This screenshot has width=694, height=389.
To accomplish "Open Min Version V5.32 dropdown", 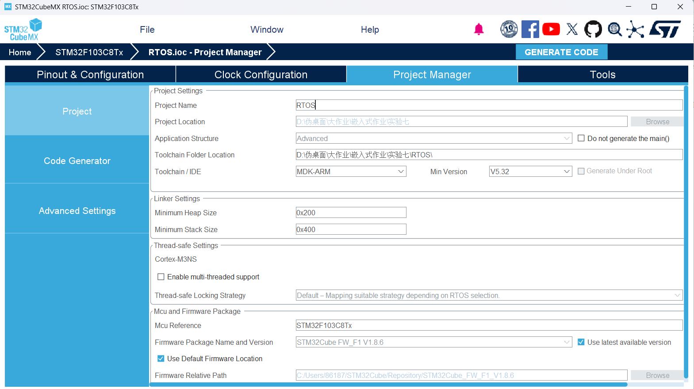I will click(x=531, y=172).
